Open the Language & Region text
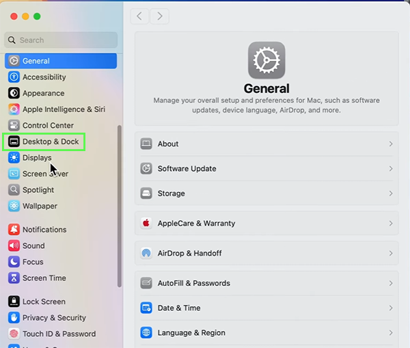 click(x=191, y=333)
